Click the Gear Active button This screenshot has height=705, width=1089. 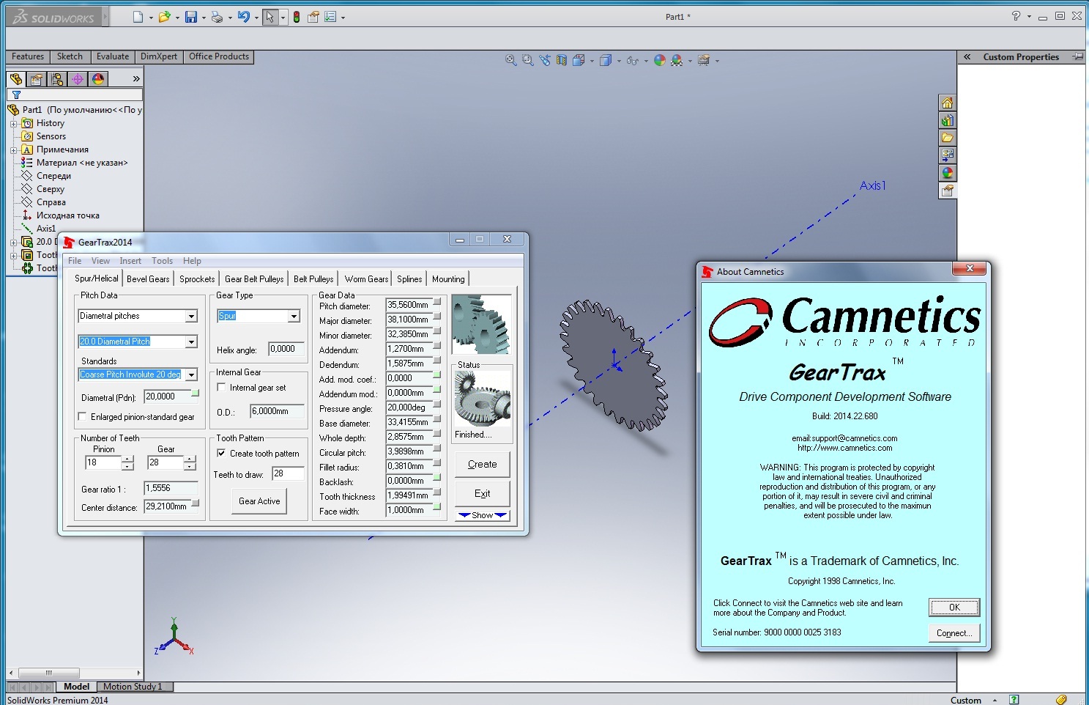(x=259, y=501)
